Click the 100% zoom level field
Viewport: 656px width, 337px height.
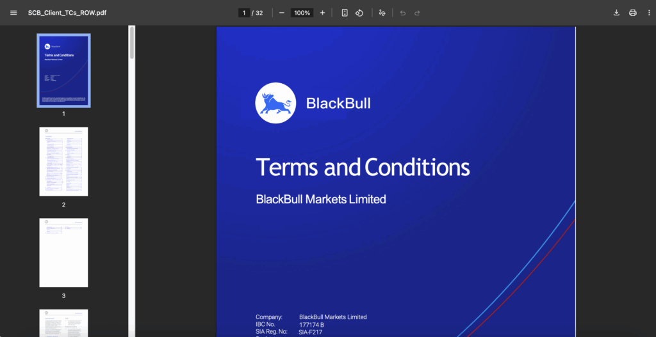tap(301, 13)
